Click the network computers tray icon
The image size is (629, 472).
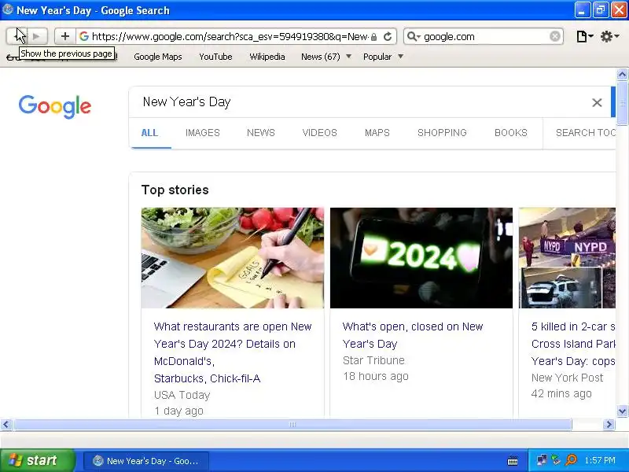pos(543,460)
